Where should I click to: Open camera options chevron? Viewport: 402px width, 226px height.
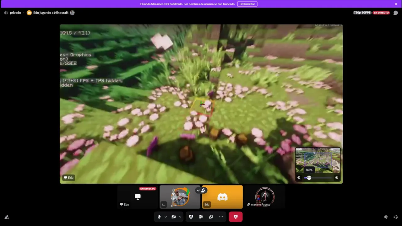pos(180,217)
